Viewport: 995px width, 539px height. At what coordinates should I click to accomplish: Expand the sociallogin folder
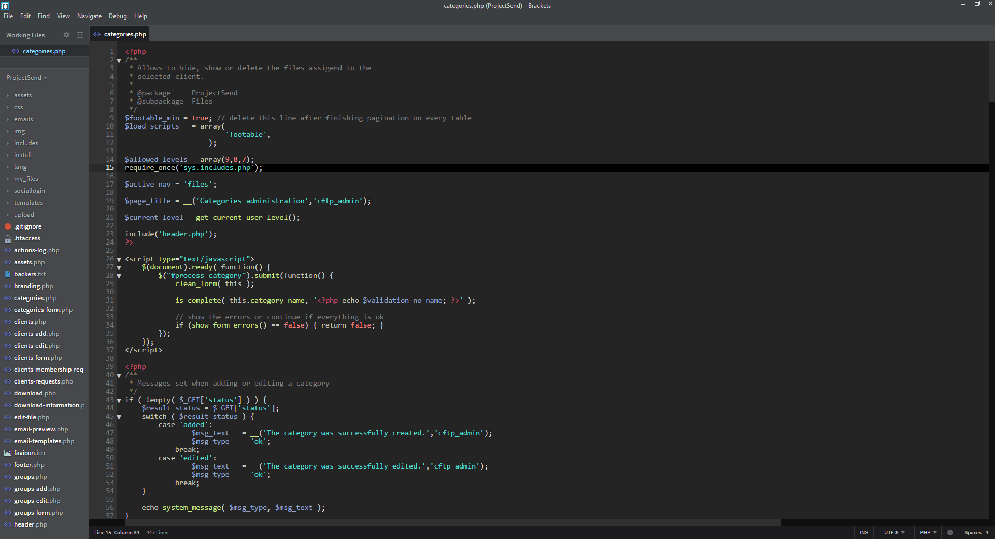8,191
